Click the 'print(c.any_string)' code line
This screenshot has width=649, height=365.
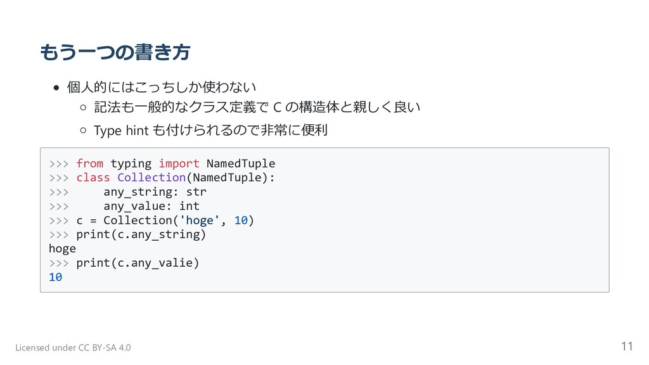click(x=141, y=234)
